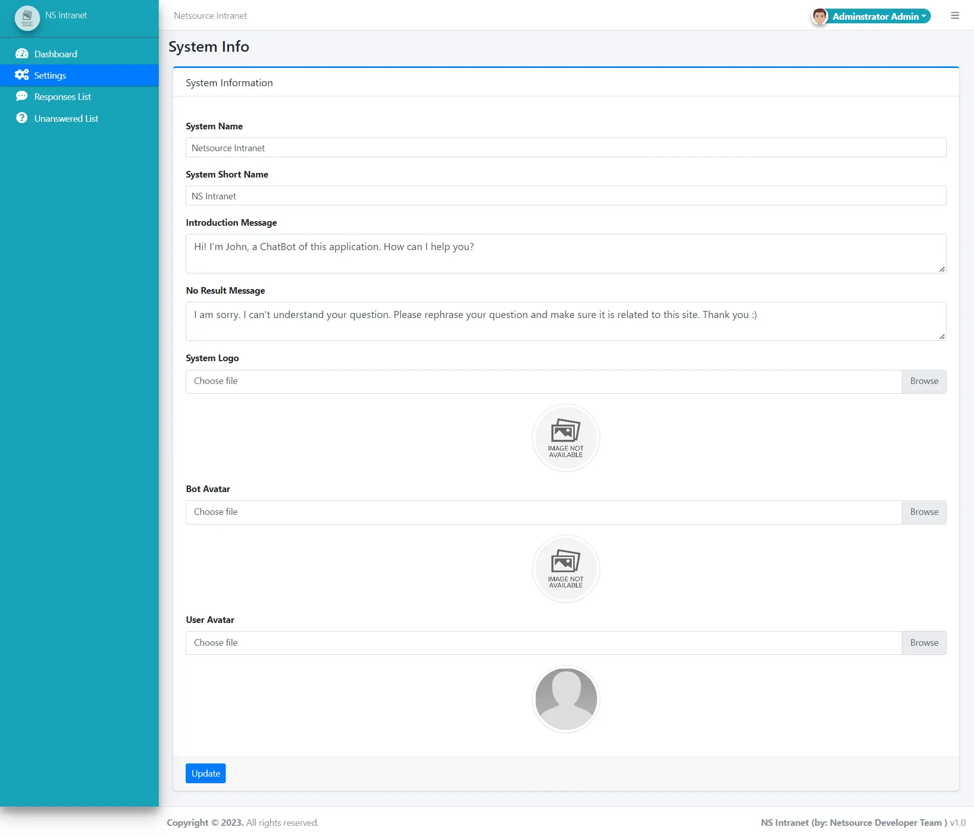Viewport: 974px width, 837px height.
Task: Browse for a Bot Avatar file
Action: [x=924, y=512]
